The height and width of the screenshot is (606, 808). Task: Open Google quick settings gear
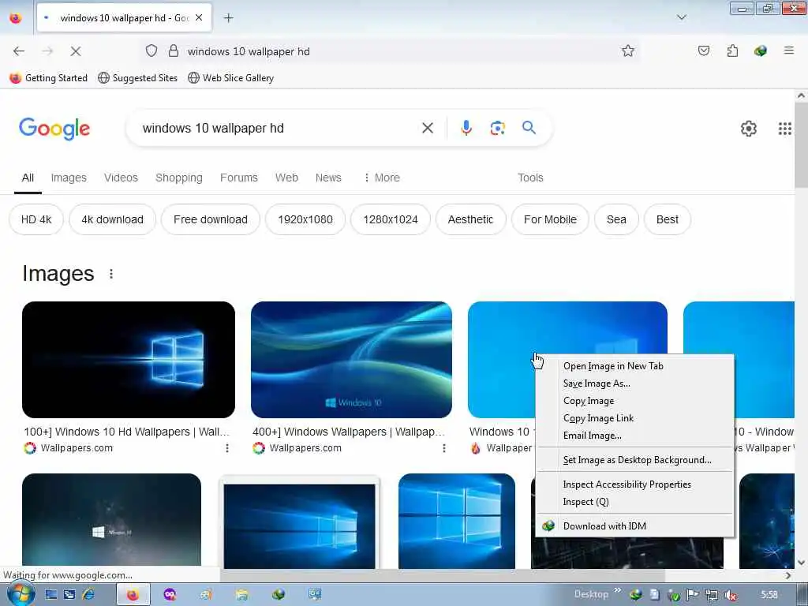[748, 129]
